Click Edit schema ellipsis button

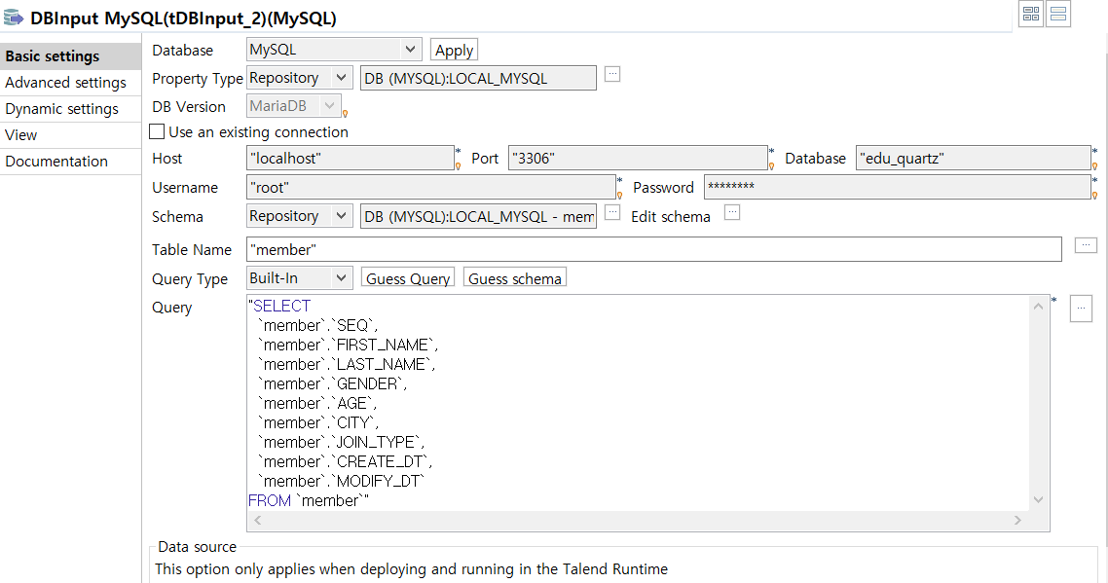coord(732,212)
